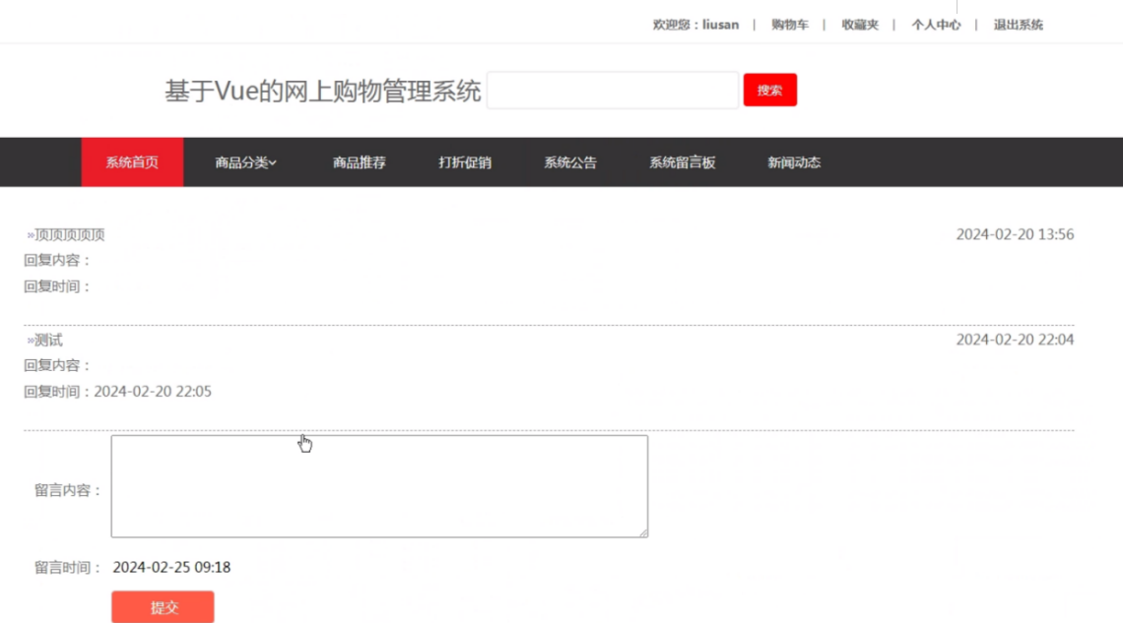Click reply time 2024-02-20 22:05
The height and width of the screenshot is (623, 1123).
(153, 392)
